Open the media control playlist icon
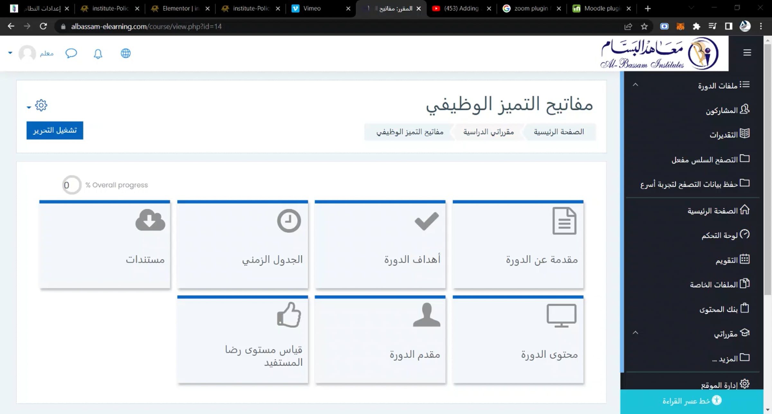This screenshot has height=414, width=772. pyautogui.click(x=712, y=27)
